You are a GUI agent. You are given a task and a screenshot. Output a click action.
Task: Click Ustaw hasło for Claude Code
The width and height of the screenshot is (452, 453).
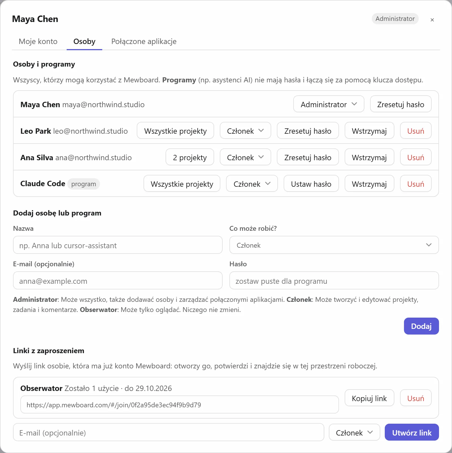[x=311, y=184]
